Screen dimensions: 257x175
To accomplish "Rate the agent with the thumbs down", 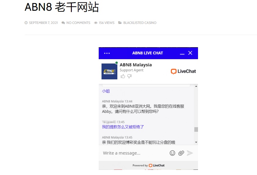I will (x=129, y=76).
